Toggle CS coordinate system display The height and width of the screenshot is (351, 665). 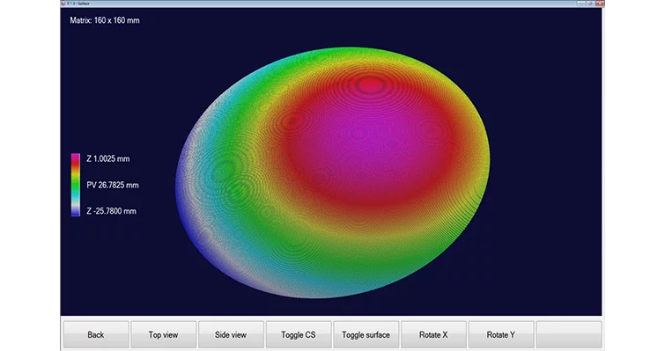point(298,334)
